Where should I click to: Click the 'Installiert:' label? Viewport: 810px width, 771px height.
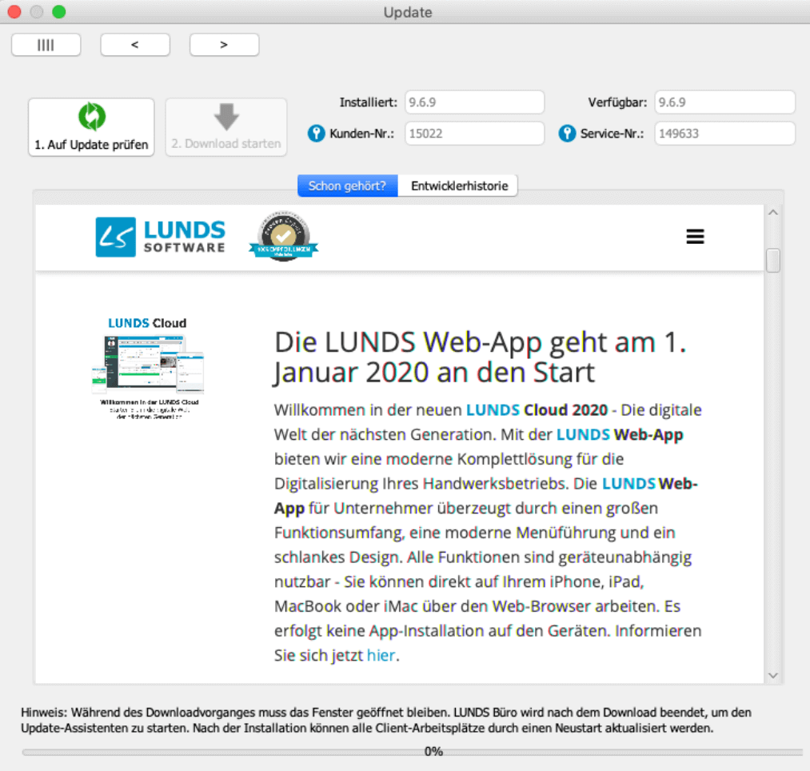click(x=369, y=102)
